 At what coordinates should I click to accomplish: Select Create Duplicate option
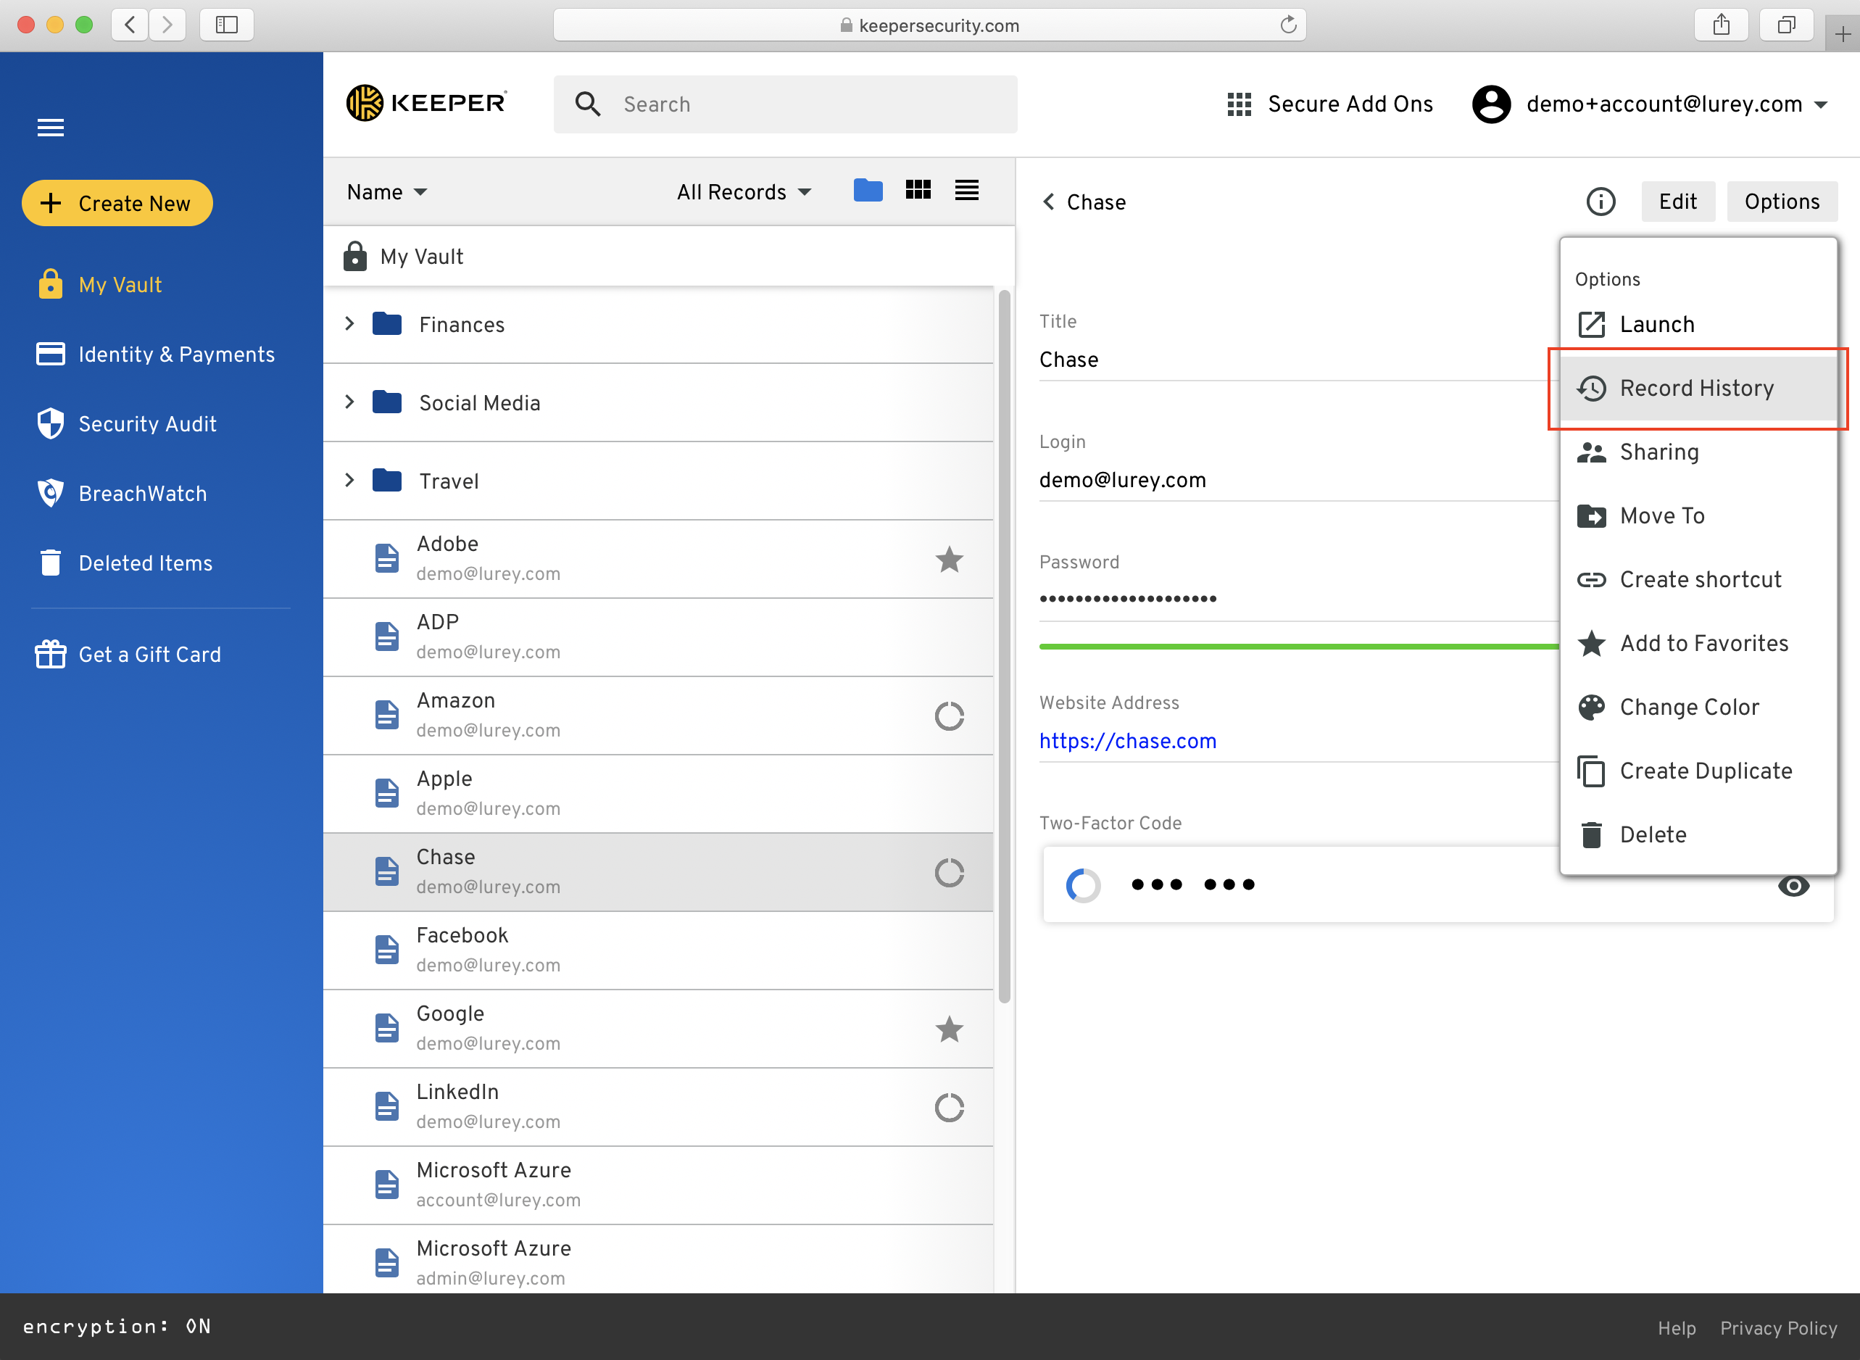point(1698,771)
